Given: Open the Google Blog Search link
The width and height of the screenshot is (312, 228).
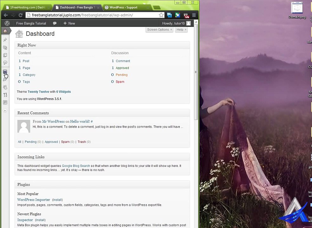Looking at the screenshot, I should (76, 166).
